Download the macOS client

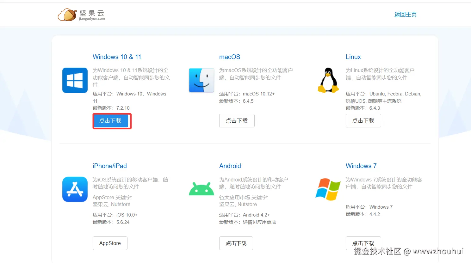[237, 121]
